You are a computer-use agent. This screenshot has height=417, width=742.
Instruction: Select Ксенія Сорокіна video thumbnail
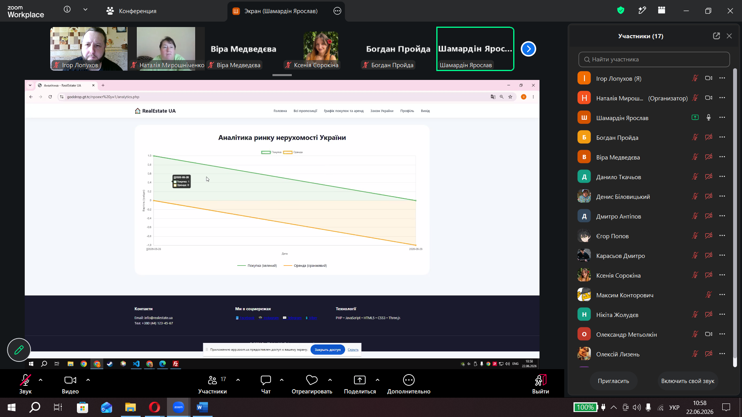pyautogui.click(x=321, y=49)
